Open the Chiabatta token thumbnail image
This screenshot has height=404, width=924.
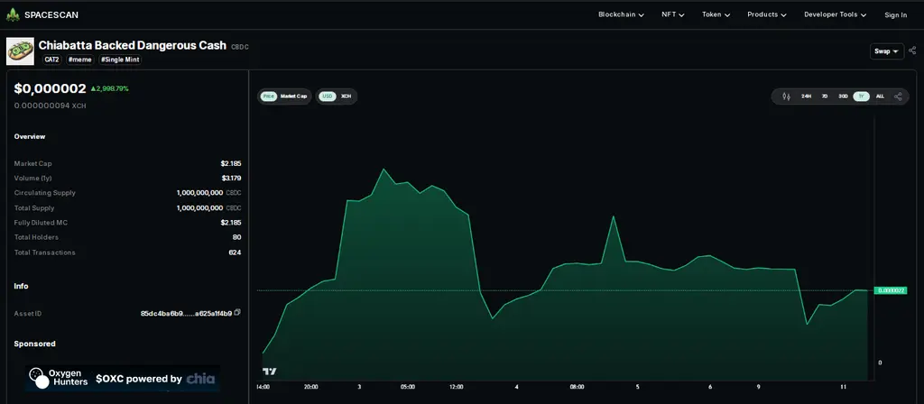click(x=20, y=51)
